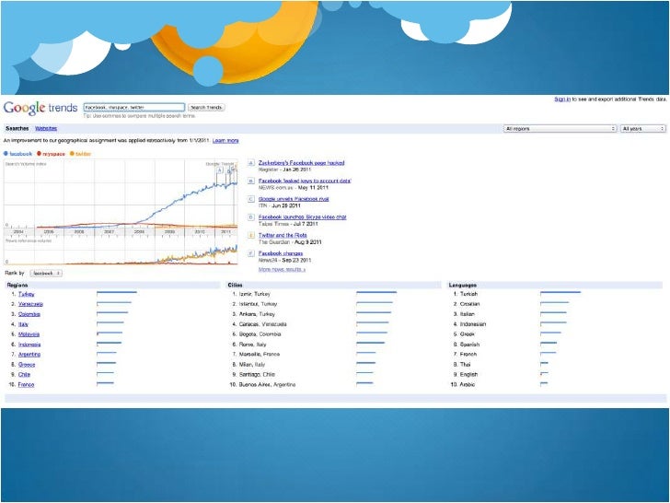670x503 pixels.
Task: Click the D news marker icon
Action: [251, 217]
